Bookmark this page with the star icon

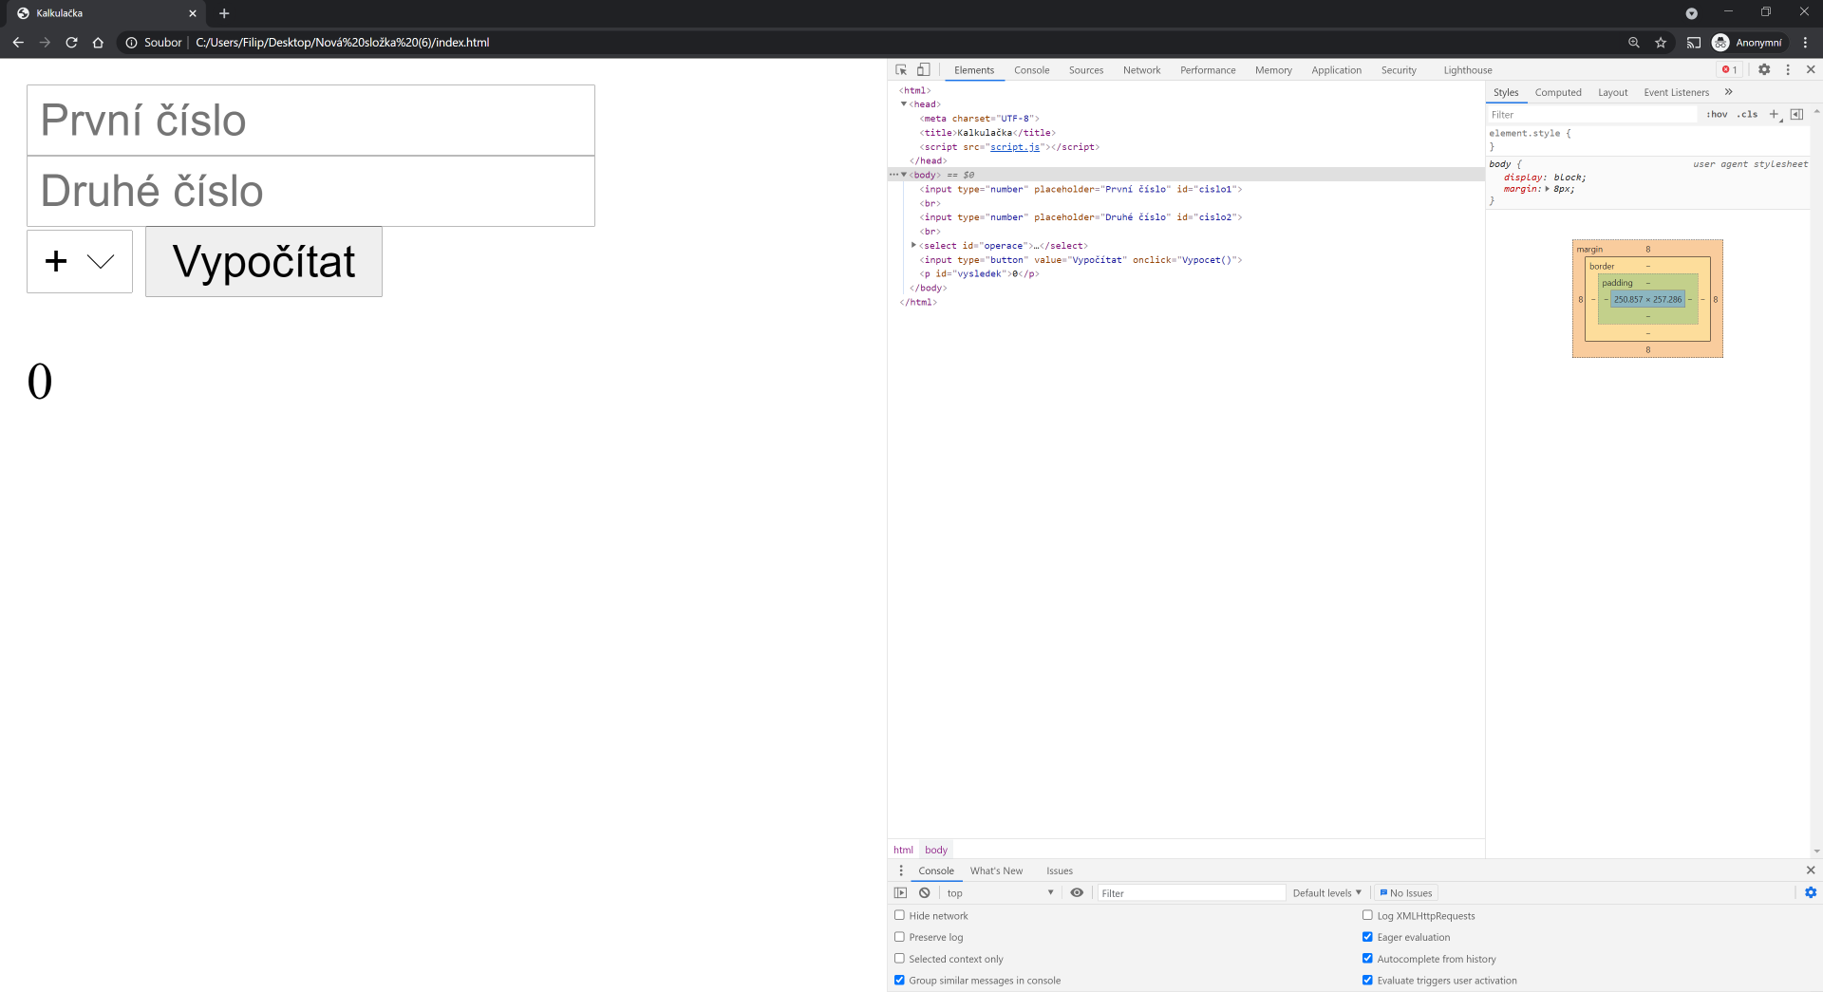point(1661,43)
